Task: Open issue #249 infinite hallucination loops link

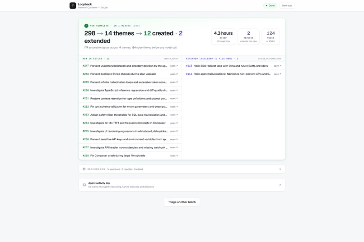Action: click(174, 82)
